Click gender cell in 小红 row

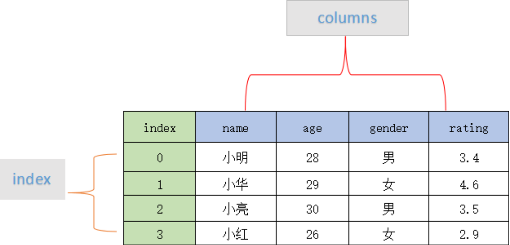tap(389, 234)
